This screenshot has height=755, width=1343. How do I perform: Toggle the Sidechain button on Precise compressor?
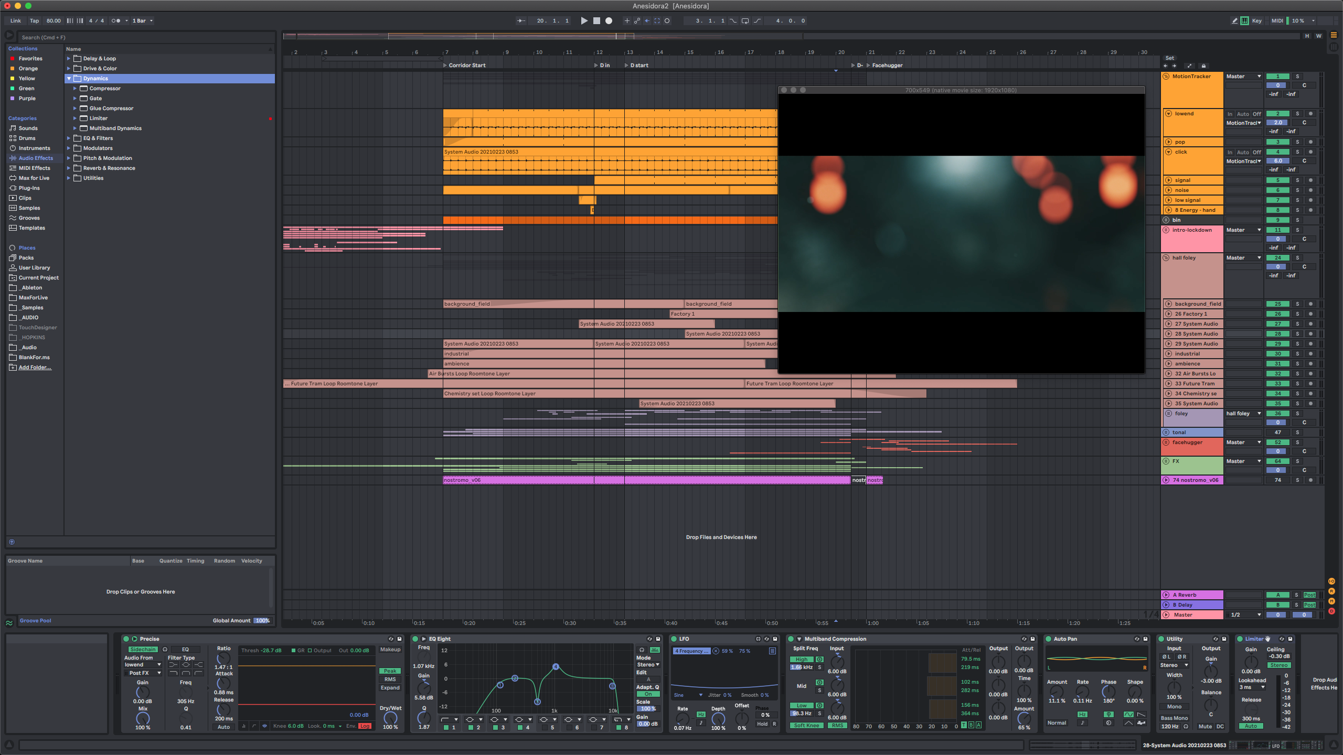(143, 649)
